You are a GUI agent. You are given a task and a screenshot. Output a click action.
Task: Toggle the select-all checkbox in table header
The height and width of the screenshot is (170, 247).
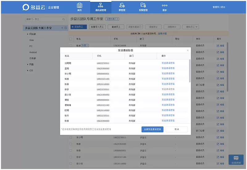[x=71, y=39]
